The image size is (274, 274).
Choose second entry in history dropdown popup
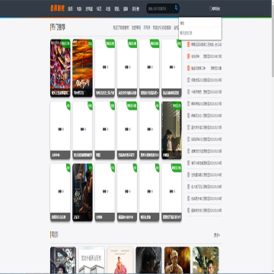200,33
